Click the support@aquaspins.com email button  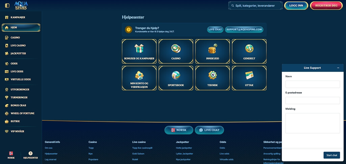[244, 30]
